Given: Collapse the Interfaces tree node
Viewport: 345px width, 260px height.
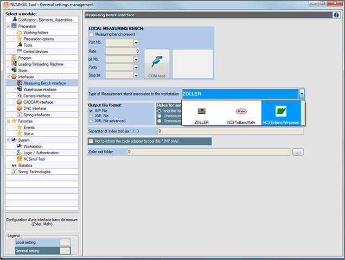Looking at the screenshot, I should pos(8,77).
